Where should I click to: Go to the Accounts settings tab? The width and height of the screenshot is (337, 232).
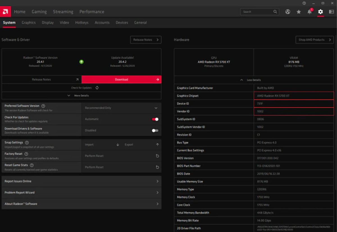click(102, 23)
